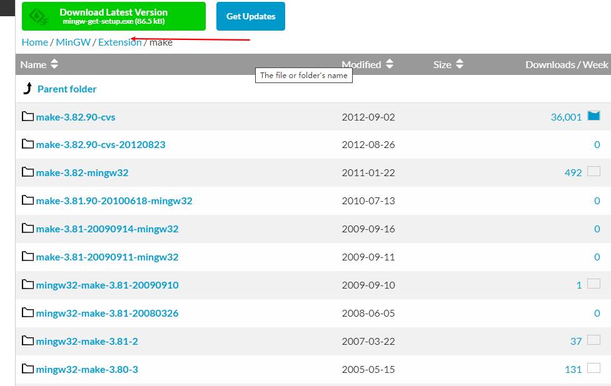The width and height of the screenshot is (611, 386).
Task: Click the 131 downloads count
Action: tap(573, 369)
